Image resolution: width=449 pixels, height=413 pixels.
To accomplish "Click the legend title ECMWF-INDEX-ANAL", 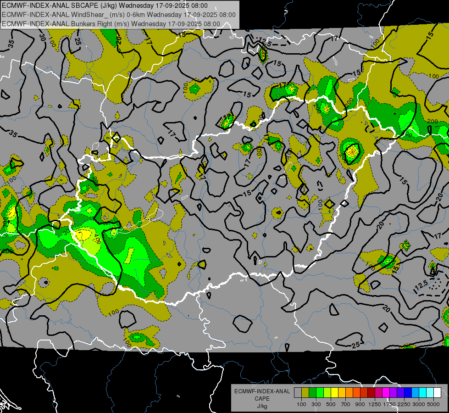I will click(262, 391).
